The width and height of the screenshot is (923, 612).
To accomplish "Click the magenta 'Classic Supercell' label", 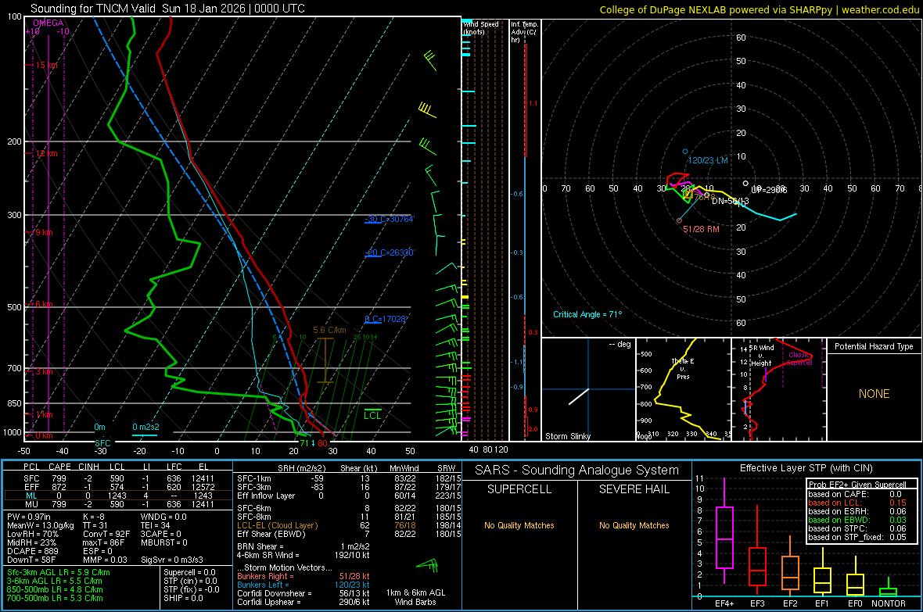I will pos(799,359).
